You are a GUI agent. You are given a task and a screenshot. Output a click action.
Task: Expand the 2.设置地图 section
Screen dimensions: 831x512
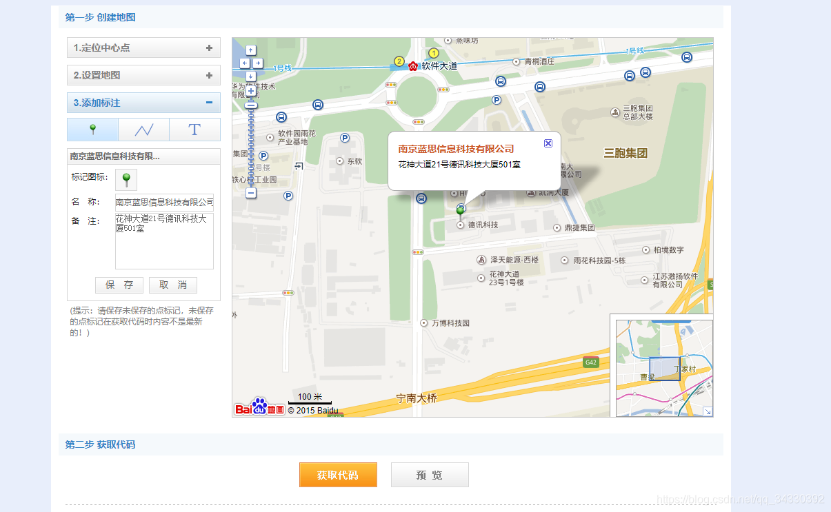(x=143, y=75)
